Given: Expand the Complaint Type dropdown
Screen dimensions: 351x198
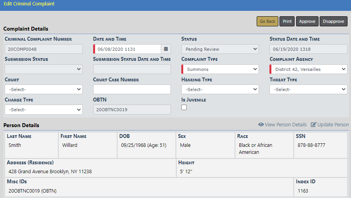Looking at the screenshot, I should [x=220, y=69].
